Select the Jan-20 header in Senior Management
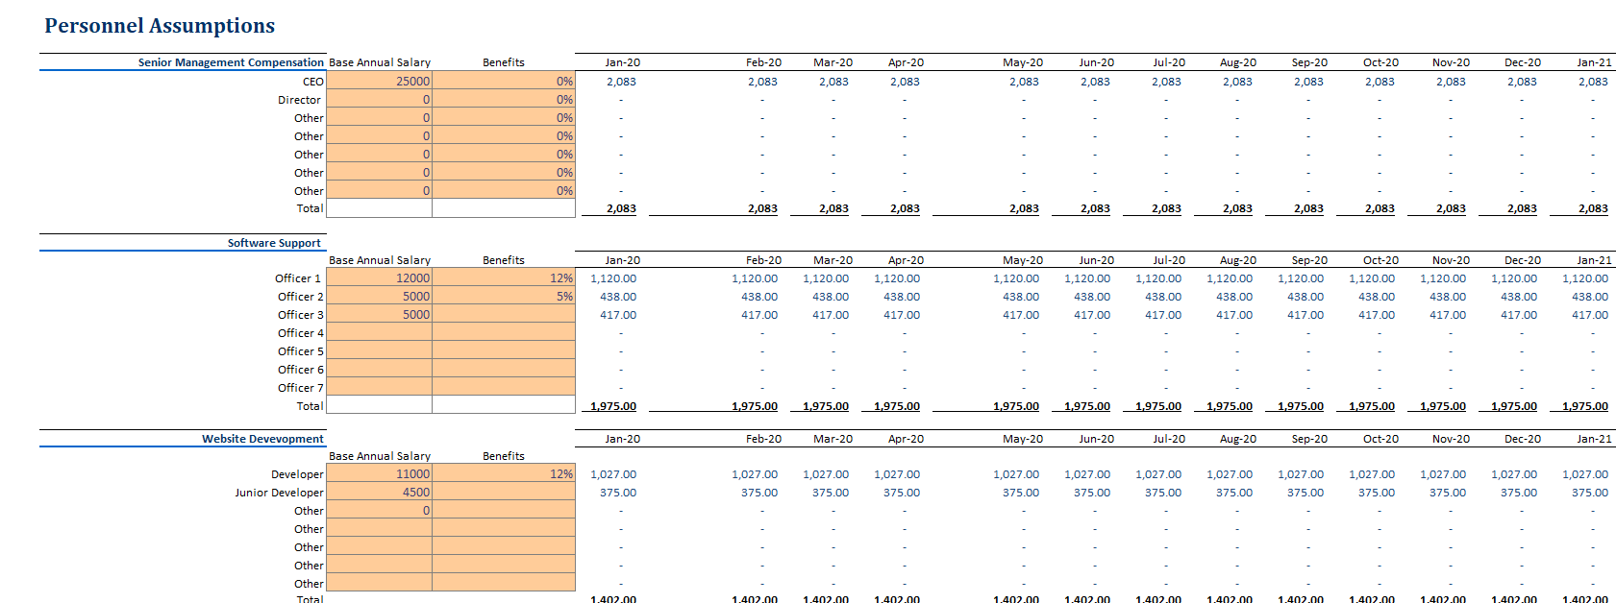The image size is (1616, 603). click(x=623, y=62)
